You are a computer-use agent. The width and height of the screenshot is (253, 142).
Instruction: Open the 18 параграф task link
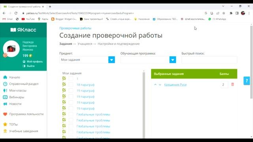[x=85, y=85]
